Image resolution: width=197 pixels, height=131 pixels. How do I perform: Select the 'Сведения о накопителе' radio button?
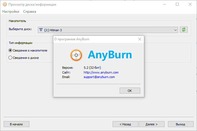pyautogui.click(x=10, y=50)
